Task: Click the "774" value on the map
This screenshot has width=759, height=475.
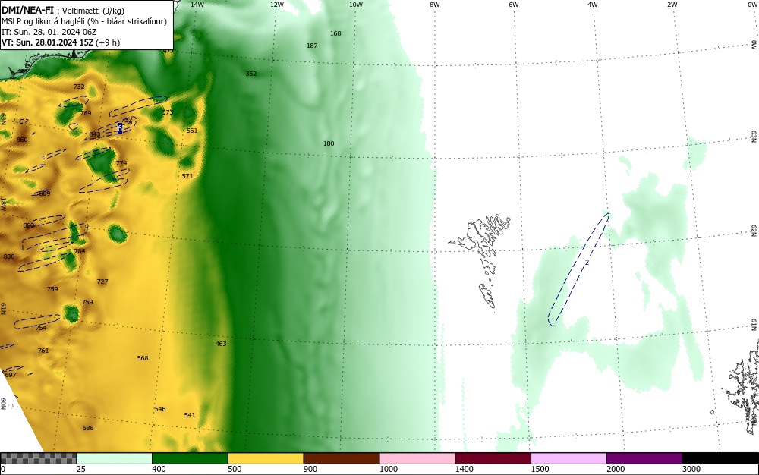Action: coord(121,163)
